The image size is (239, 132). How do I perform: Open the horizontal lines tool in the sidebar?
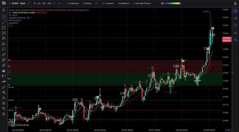click(x=4, y=33)
